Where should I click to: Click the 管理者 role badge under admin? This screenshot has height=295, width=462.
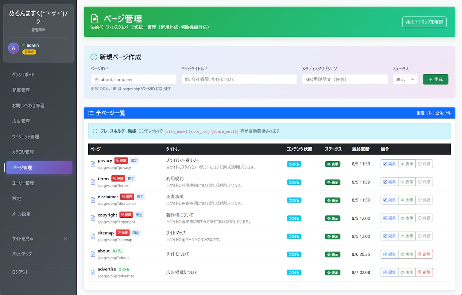(29, 52)
